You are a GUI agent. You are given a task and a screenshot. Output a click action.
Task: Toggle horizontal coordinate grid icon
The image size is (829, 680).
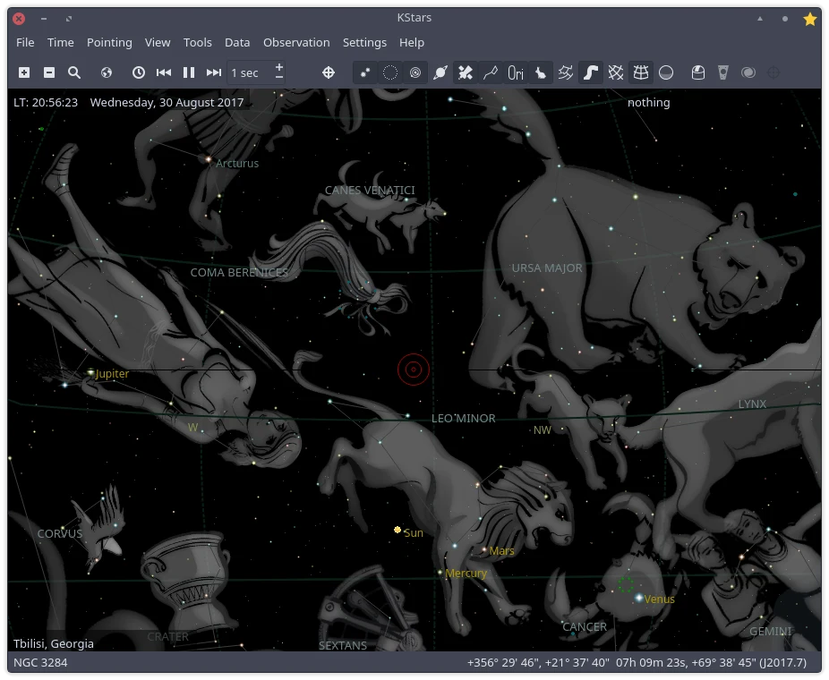(641, 72)
